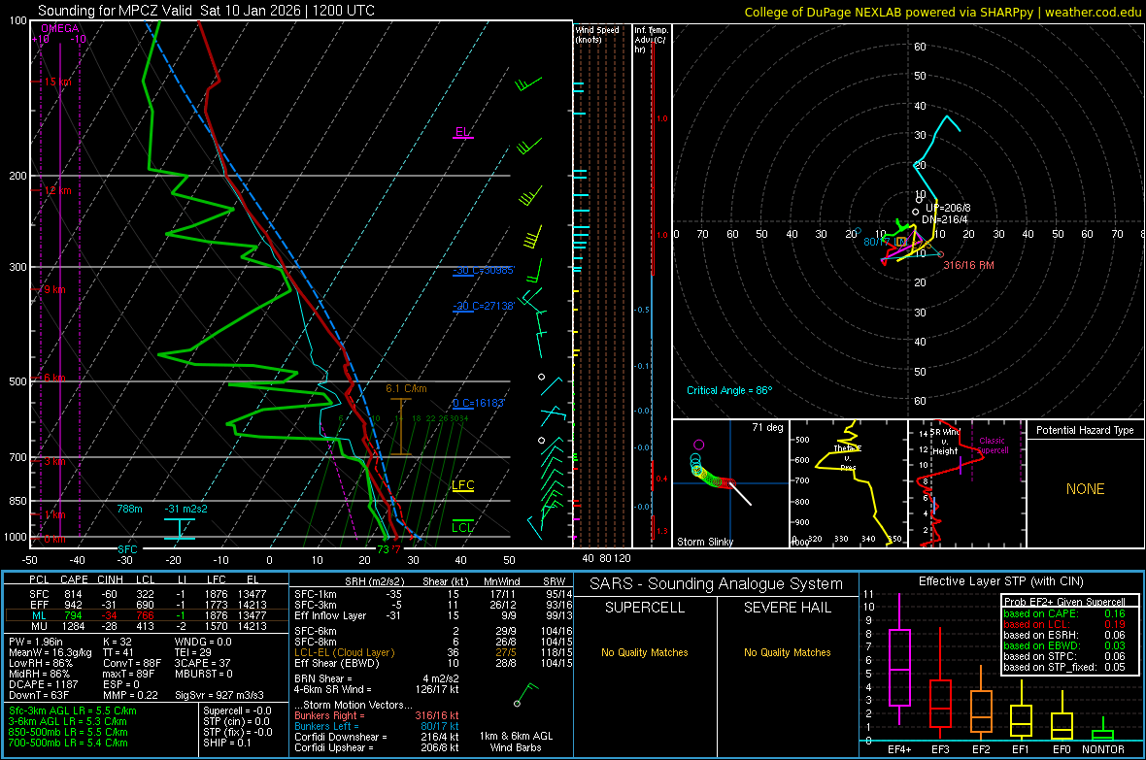Click the Eff Inflow Layer row

point(434,615)
